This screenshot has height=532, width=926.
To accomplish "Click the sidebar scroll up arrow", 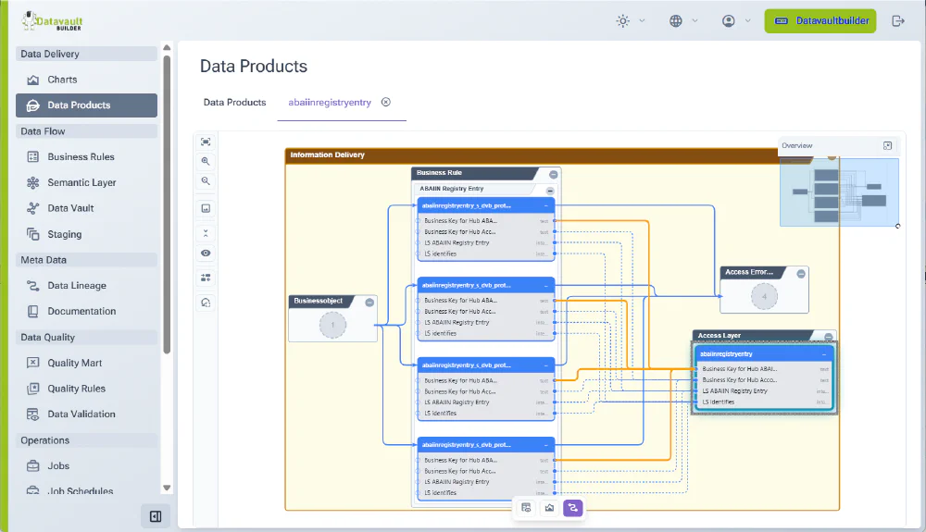I will [167, 47].
